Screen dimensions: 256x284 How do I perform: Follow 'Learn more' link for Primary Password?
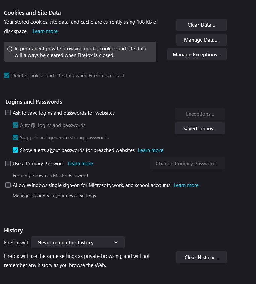(x=80, y=164)
